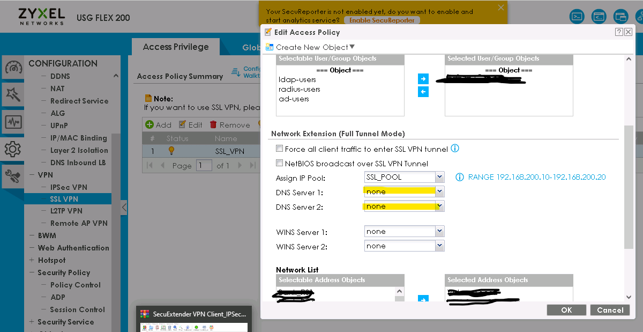Expand the Hotspot tree section
Viewport: 643px width, 332px height.
[32, 260]
